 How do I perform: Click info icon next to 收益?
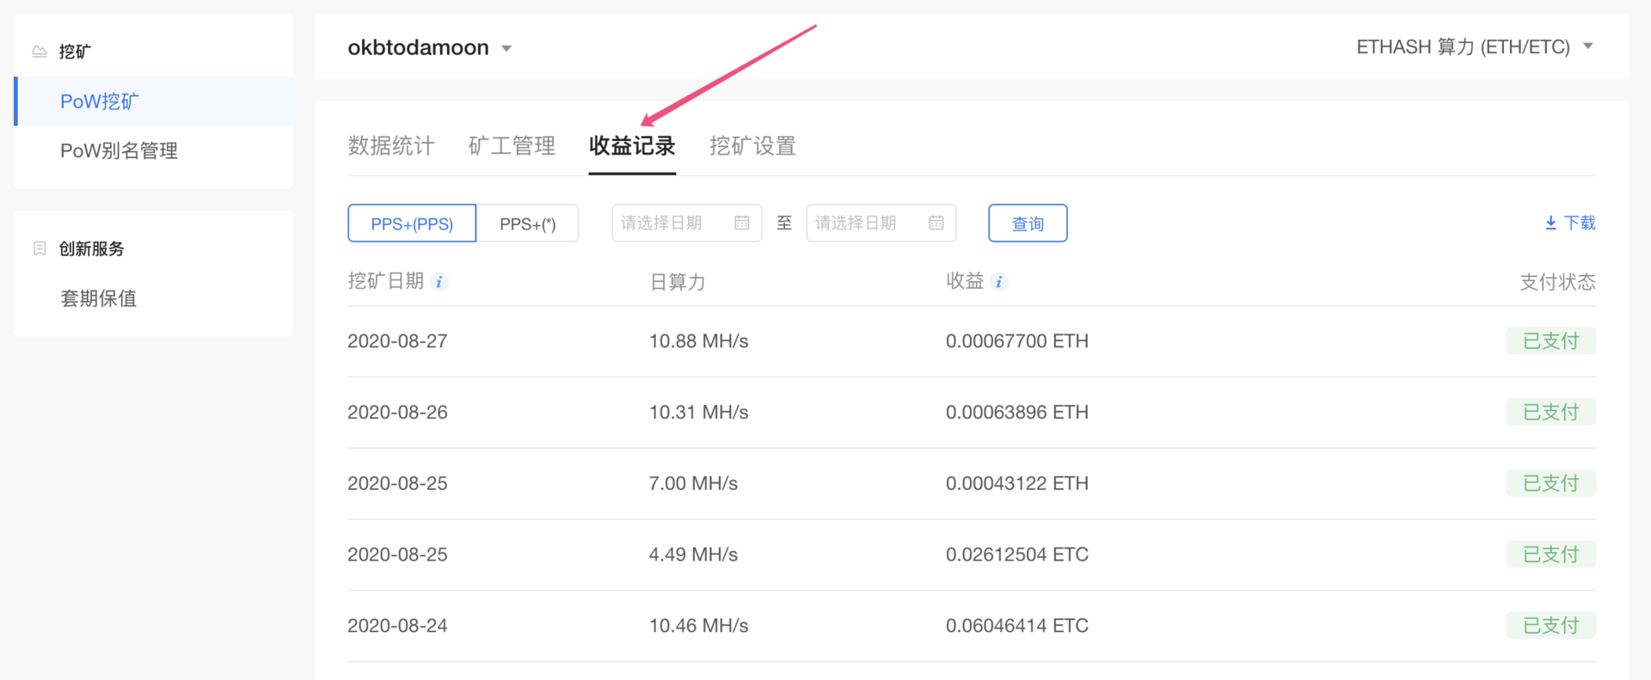click(999, 282)
